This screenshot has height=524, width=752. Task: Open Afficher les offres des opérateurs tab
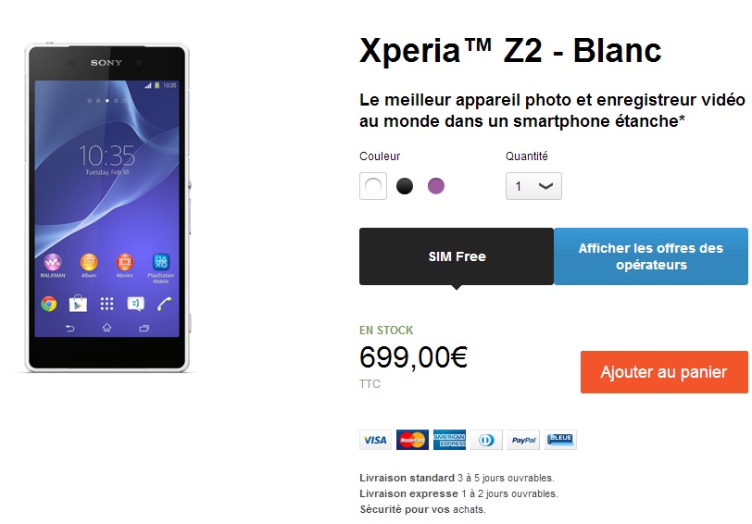point(651,256)
